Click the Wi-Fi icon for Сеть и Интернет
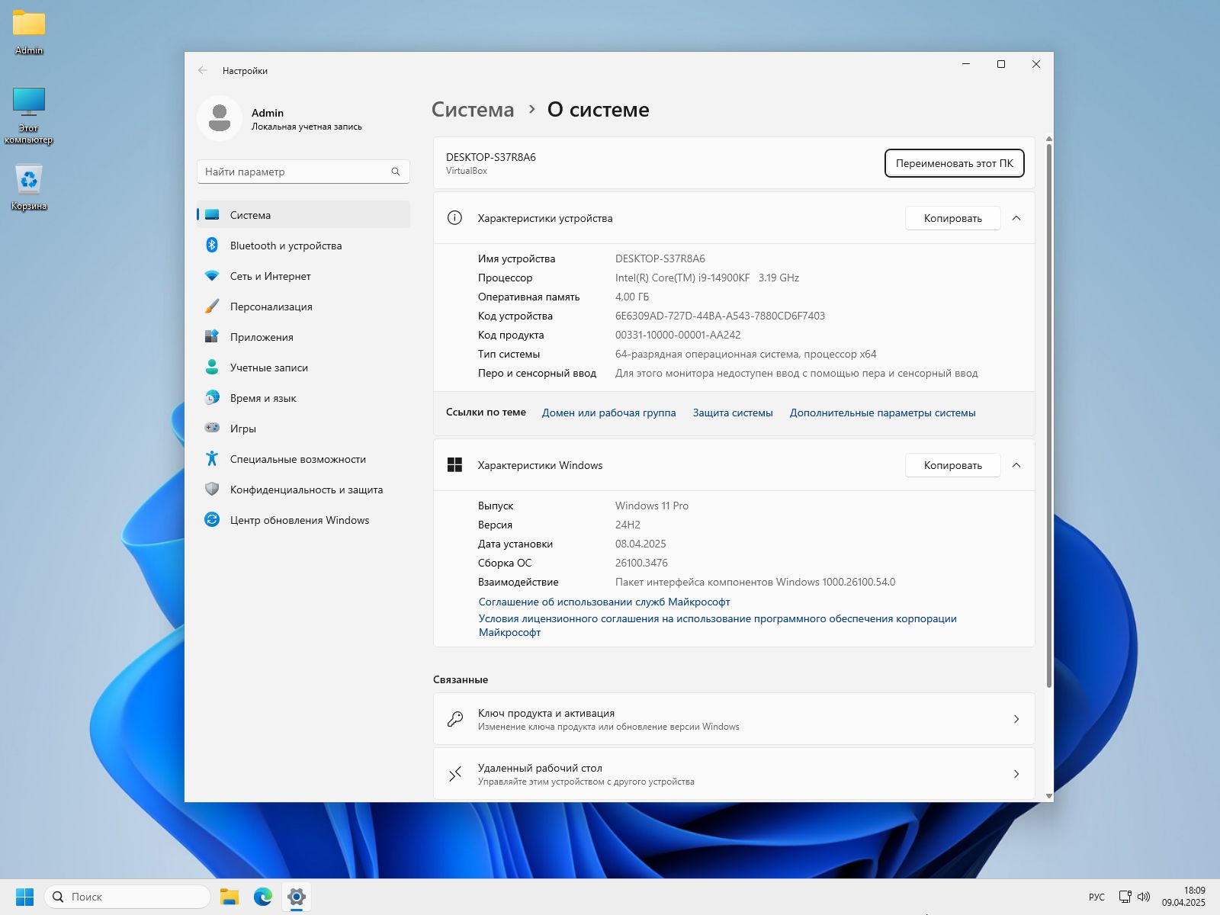The width and height of the screenshot is (1220, 915). [212, 276]
